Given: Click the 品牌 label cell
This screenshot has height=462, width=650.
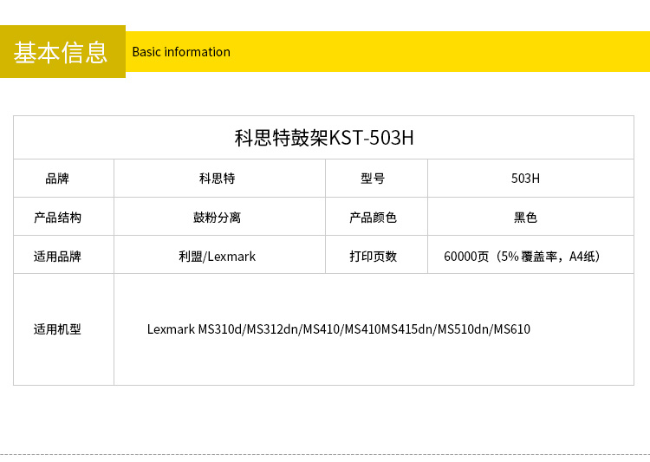Looking at the screenshot, I should point(57,179).
